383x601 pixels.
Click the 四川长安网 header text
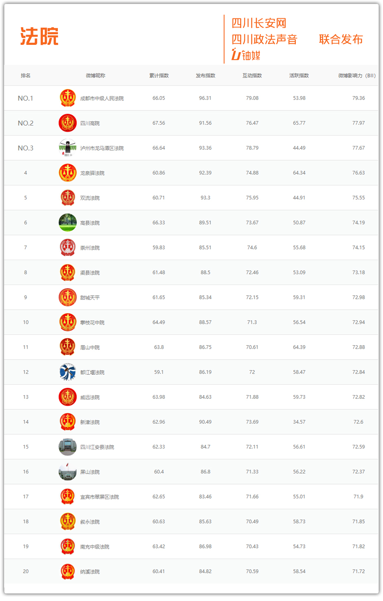[259, 23]
